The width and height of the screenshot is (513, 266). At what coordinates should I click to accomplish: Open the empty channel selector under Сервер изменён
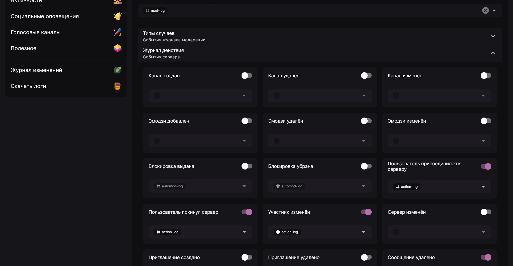click(x=439, y=232)
